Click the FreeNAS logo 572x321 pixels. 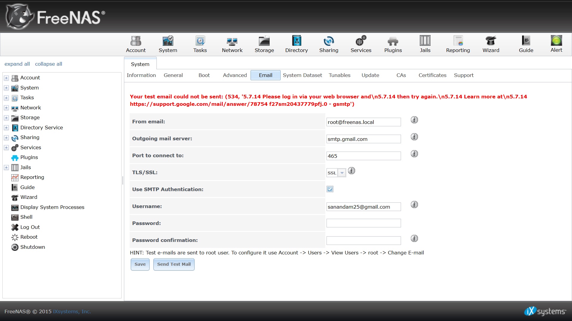(55, 17)
